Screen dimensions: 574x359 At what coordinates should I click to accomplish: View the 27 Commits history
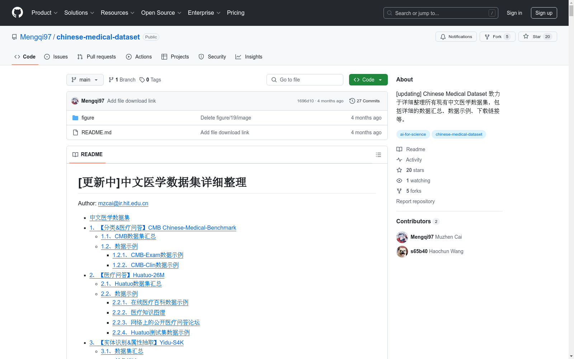point(364,101)
